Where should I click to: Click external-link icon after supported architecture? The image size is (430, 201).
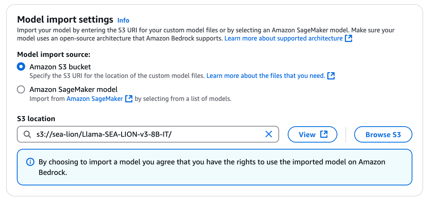pos(348,39)
